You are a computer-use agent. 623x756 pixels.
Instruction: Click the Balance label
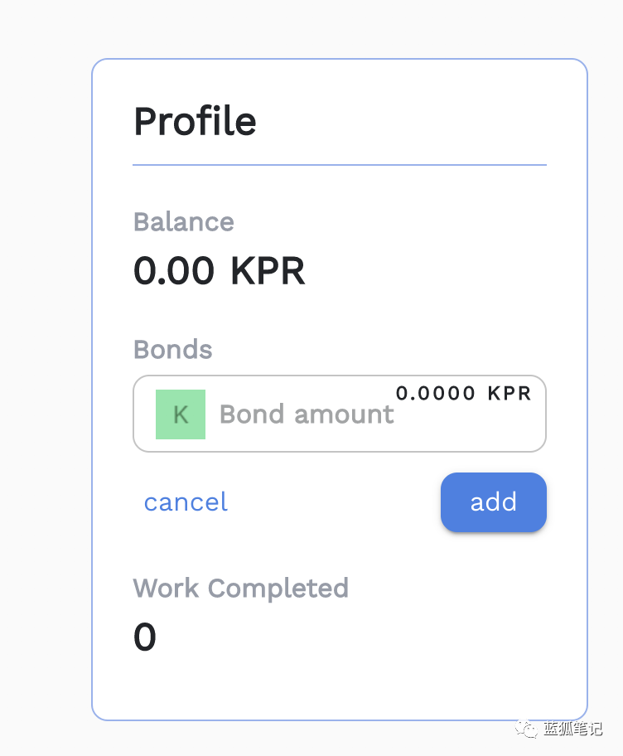click(x=184, y=222)
